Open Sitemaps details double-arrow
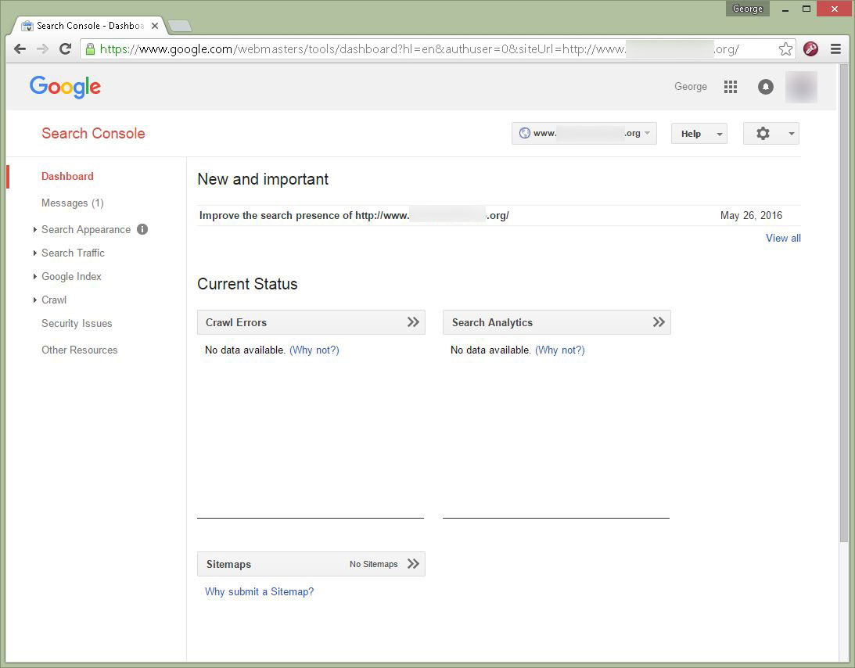This screenshot has width=855, height=668. click(x=413, y=564)
